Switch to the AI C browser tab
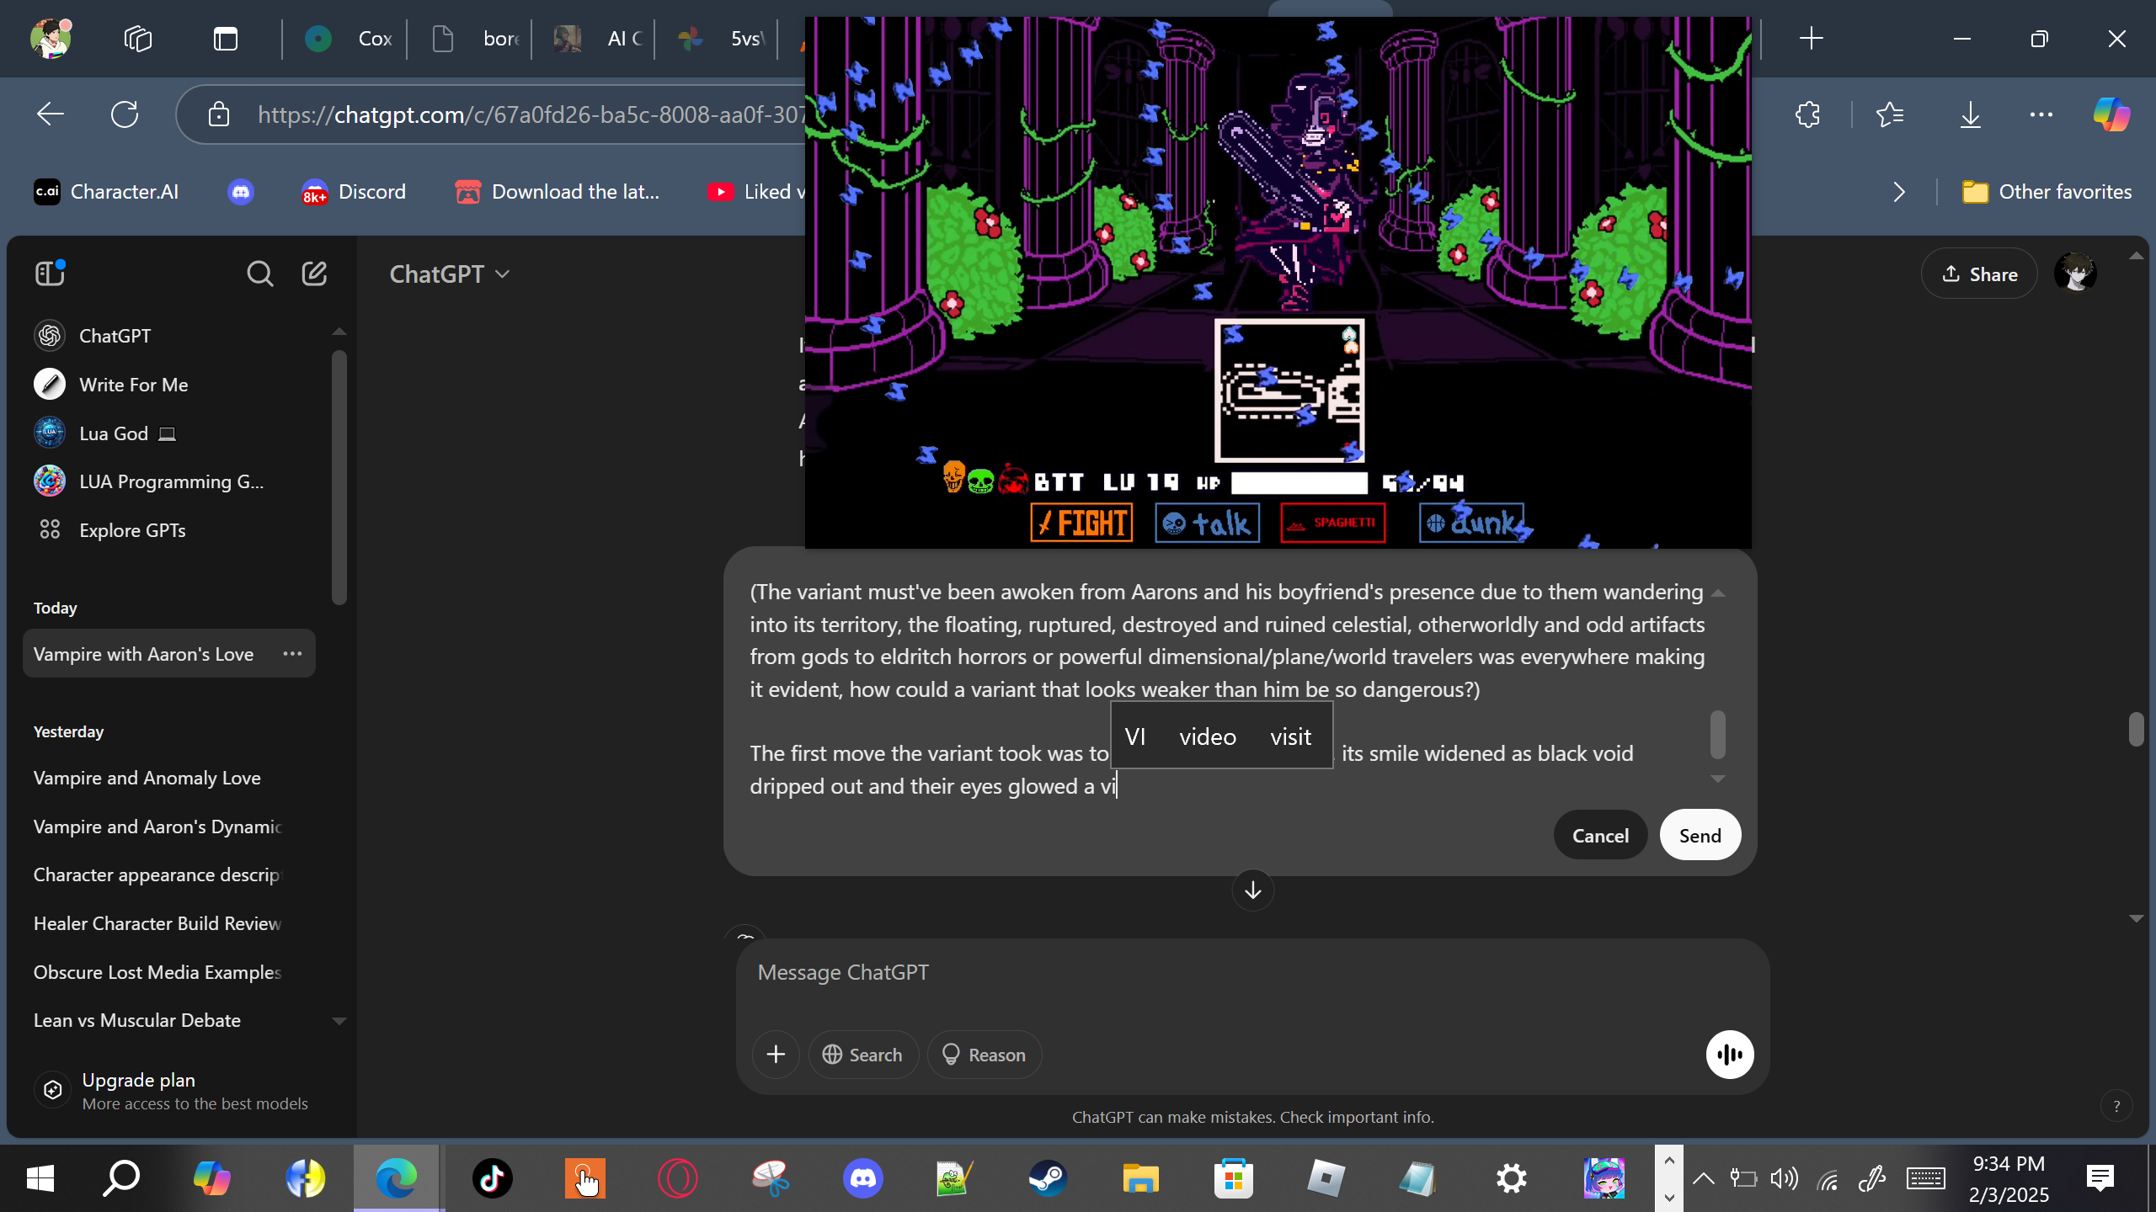 595,38
